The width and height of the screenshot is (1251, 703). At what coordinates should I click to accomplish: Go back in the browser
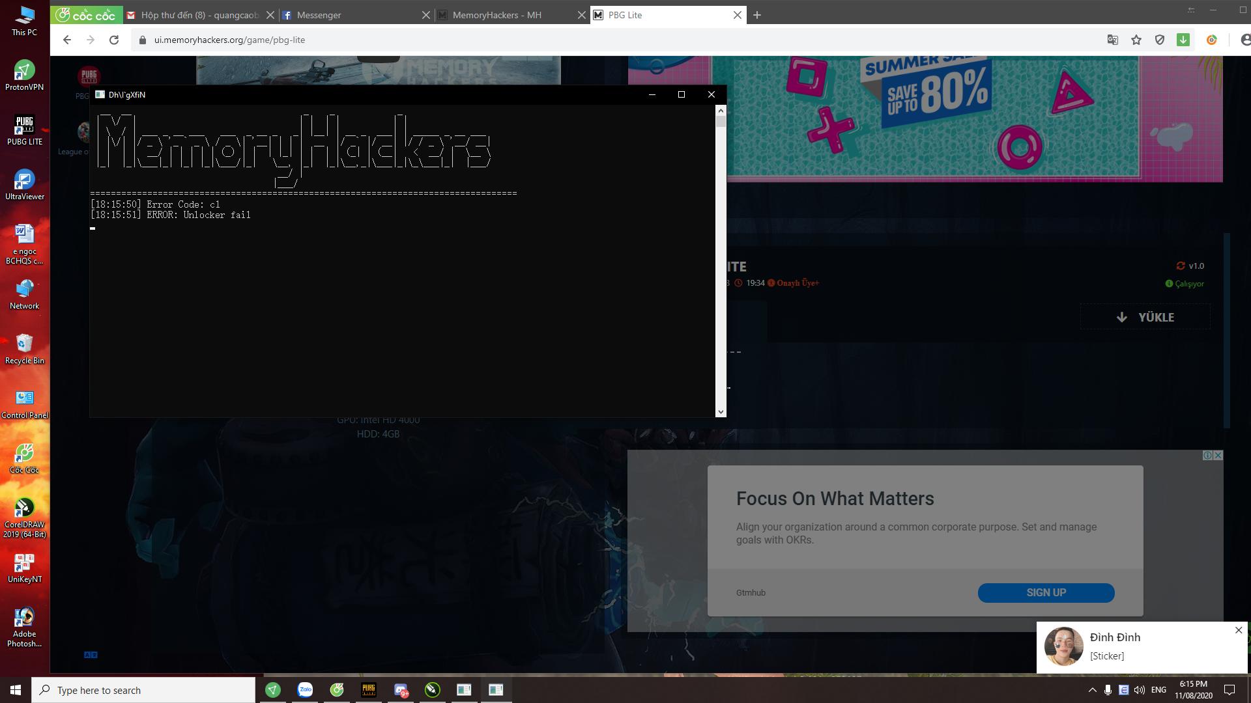(x=66, y=40)
